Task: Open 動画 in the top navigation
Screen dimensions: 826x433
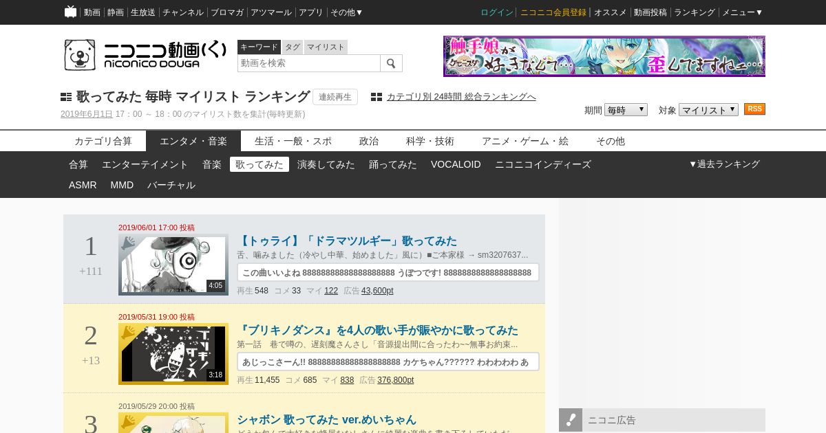Action: click(x=92, y=12)
